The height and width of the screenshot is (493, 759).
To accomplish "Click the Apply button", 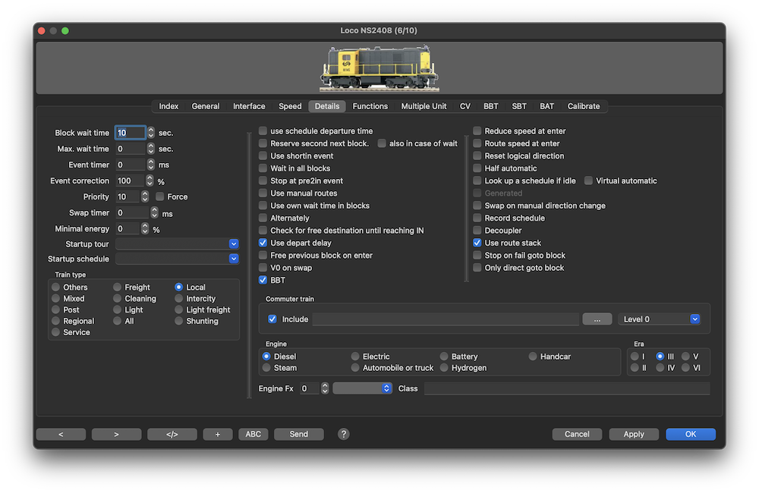I will 634,435.
